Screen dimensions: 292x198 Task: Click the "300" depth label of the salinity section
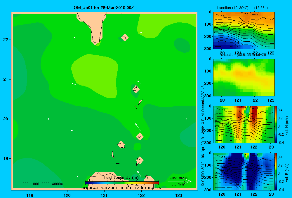point(208,96)
